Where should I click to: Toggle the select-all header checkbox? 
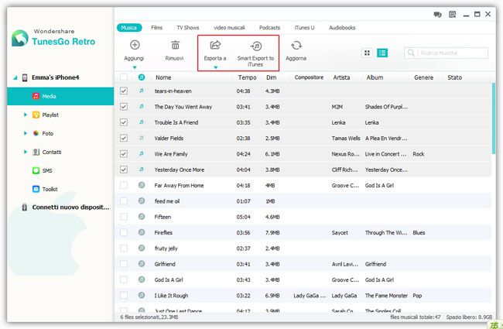124,77
